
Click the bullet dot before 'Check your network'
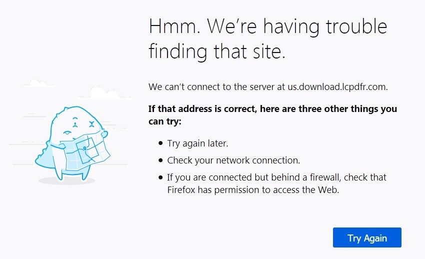coord(160,160)
